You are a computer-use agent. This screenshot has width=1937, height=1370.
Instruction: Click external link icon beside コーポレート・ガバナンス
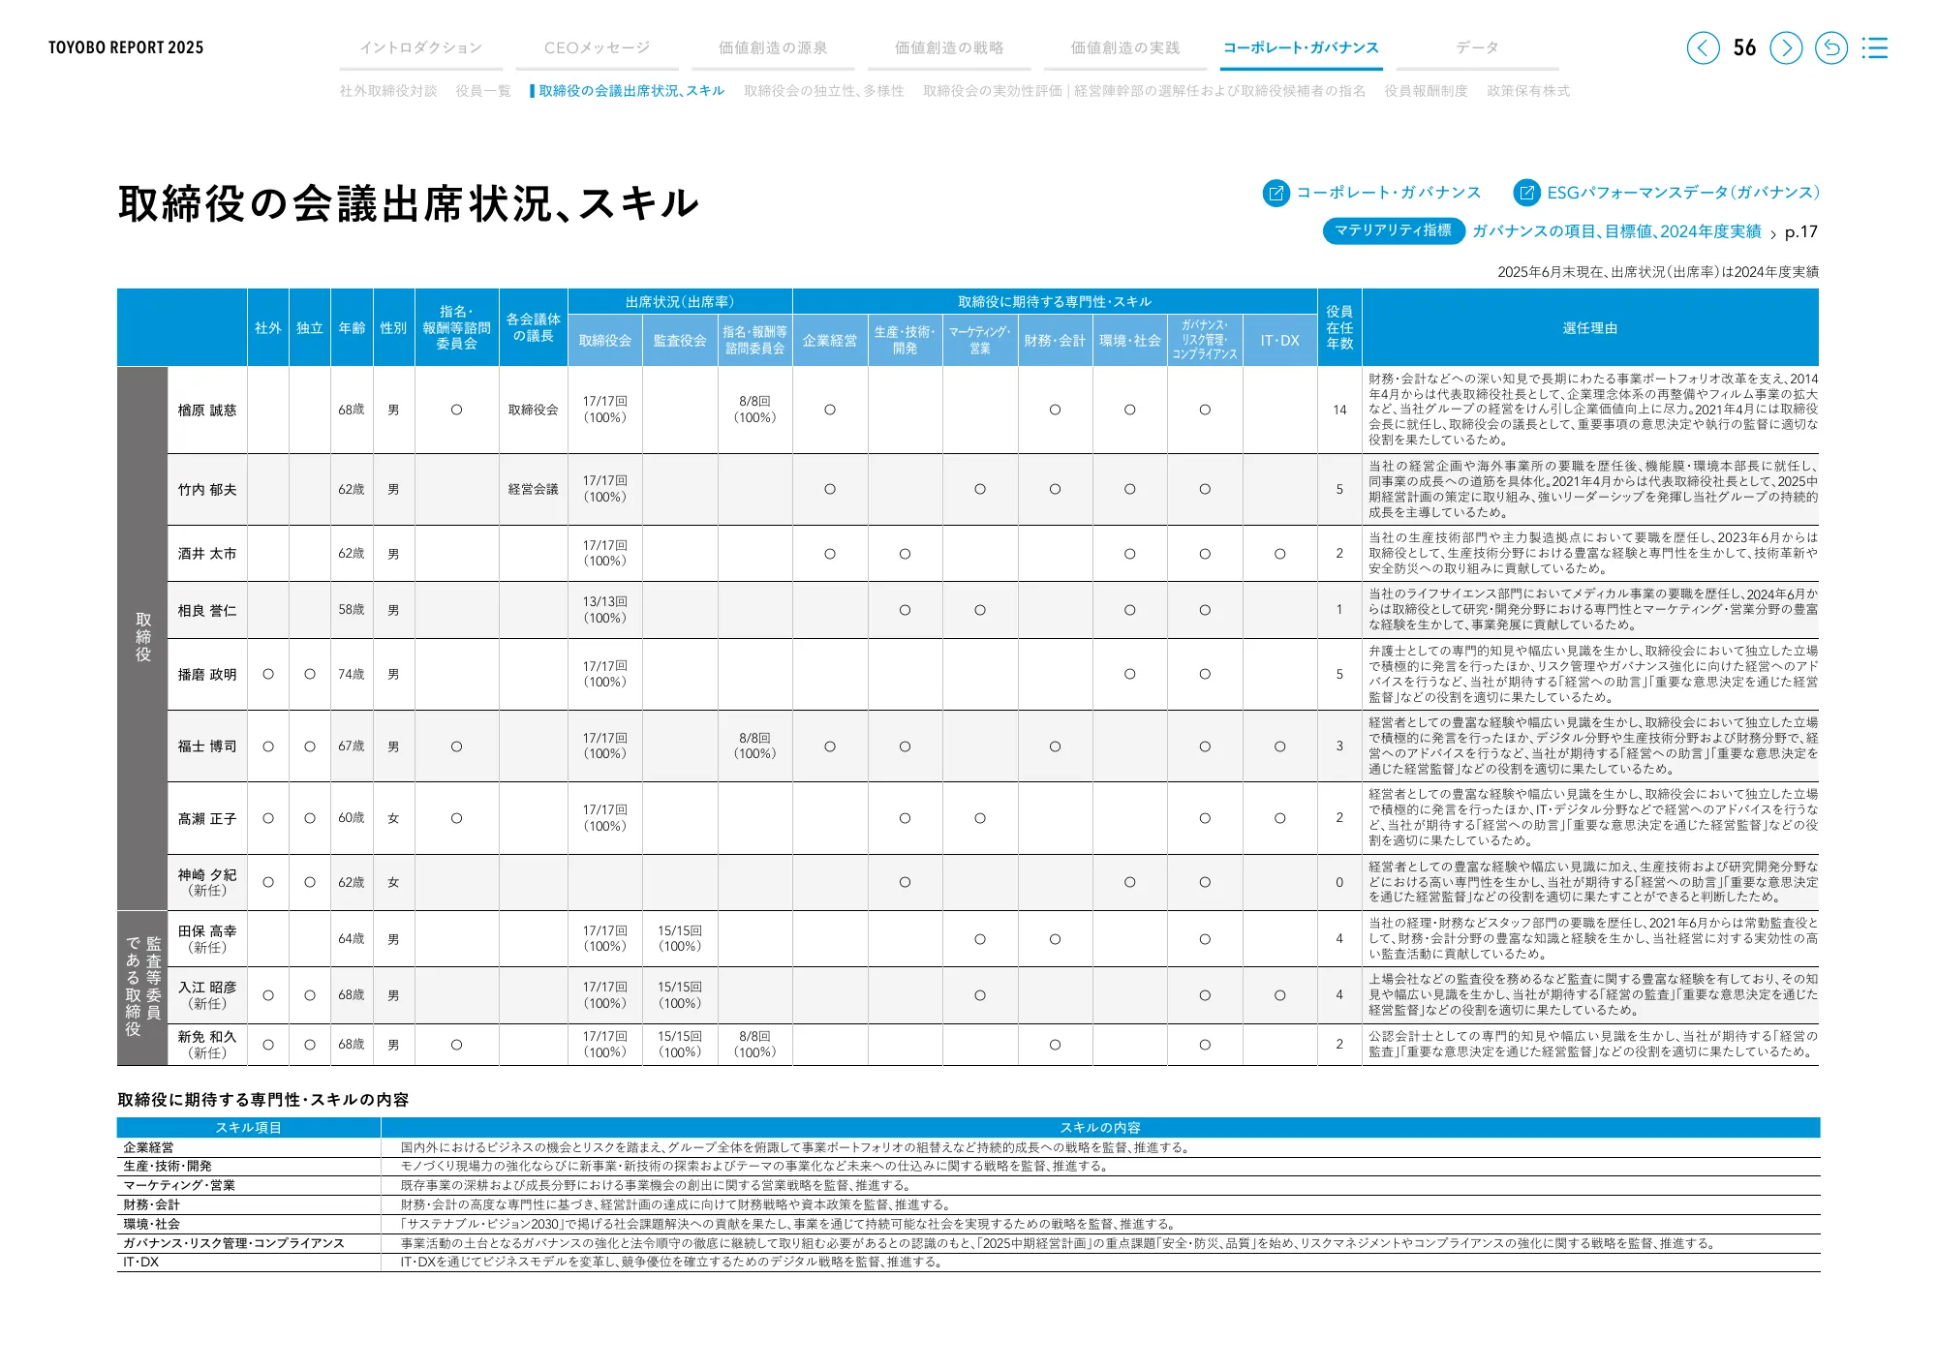click(1276, 193)
